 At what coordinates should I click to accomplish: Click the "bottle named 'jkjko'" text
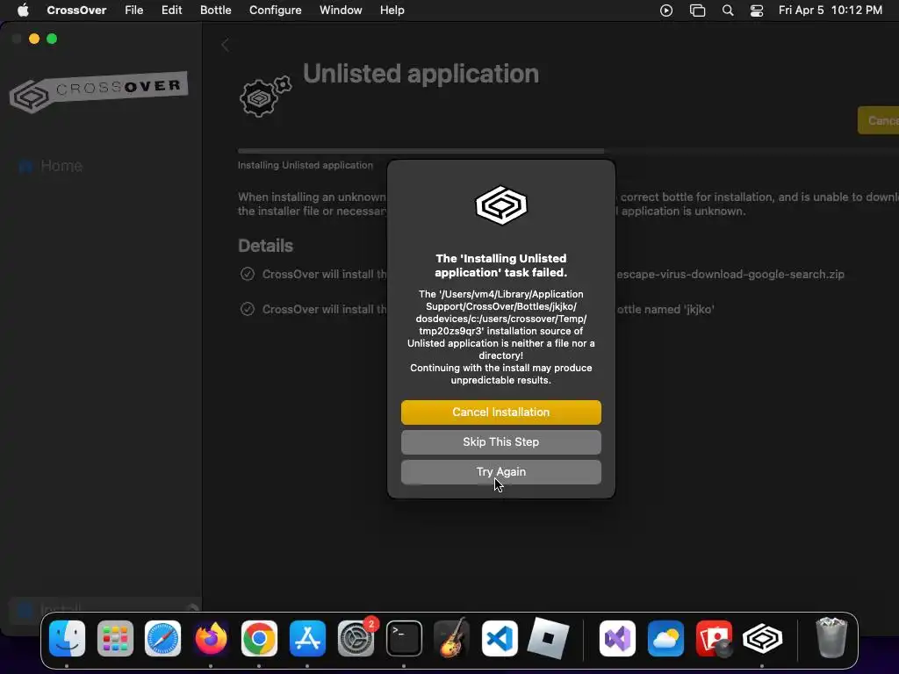(665, 310)
